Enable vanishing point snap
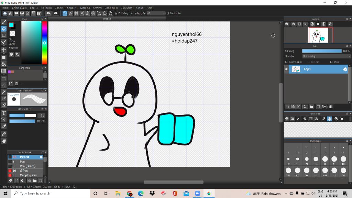Viewport: 352px width, 198px height. (x=82, y=13)
